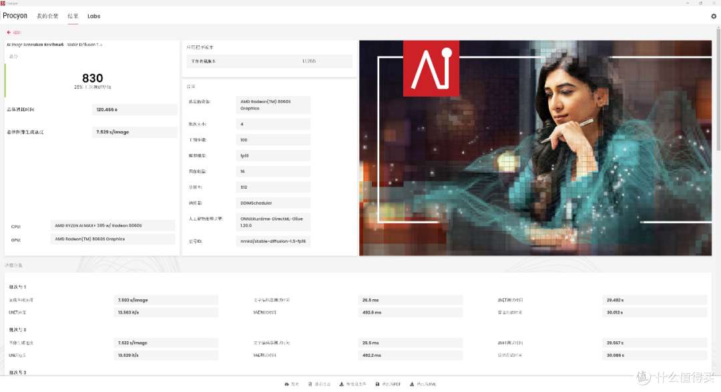The image size is (721, 392).
Task: Click the Procyon logo text
Action: [x=15, y=15]
